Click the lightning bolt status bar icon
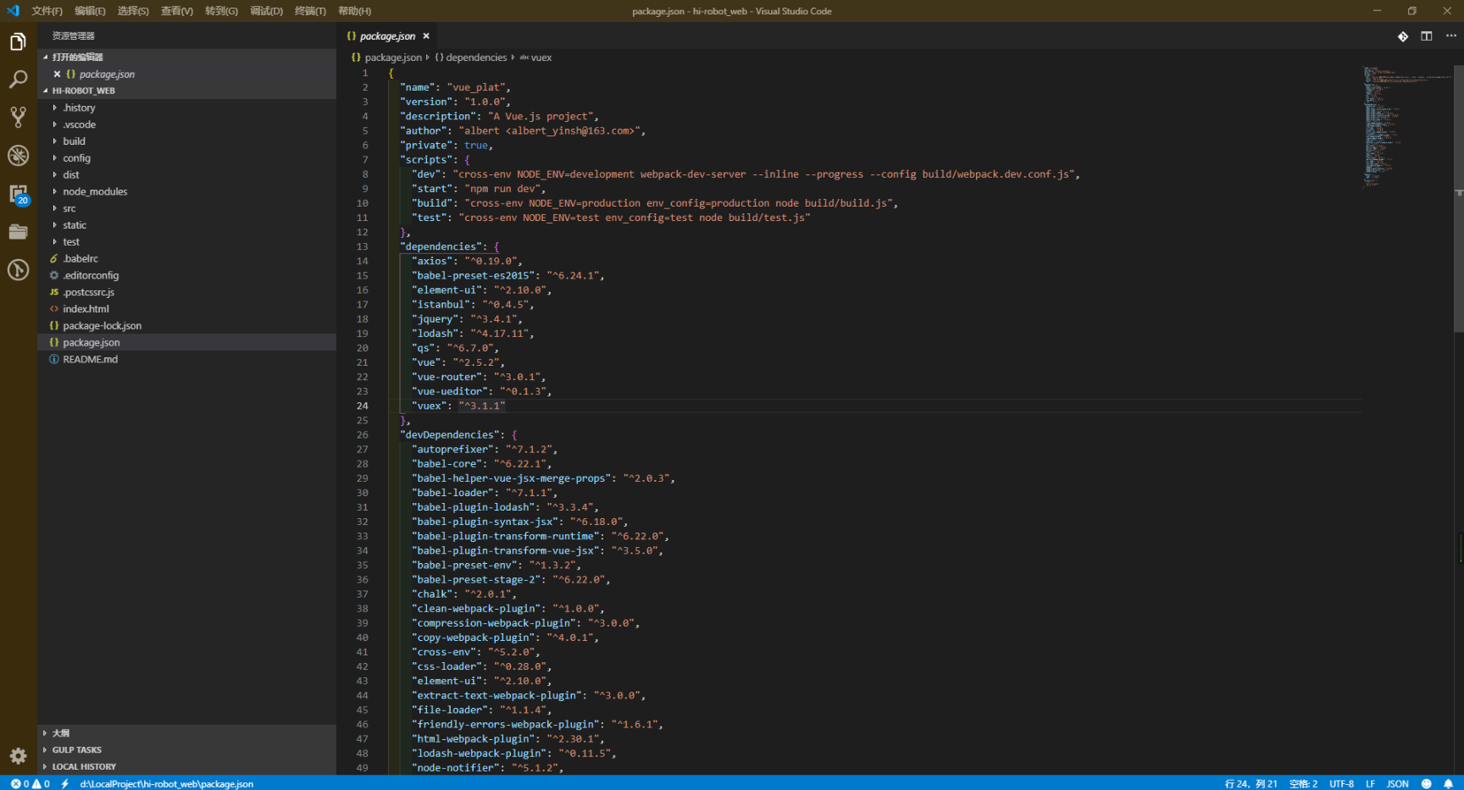Screen dimensions: 1464x790 64,784
